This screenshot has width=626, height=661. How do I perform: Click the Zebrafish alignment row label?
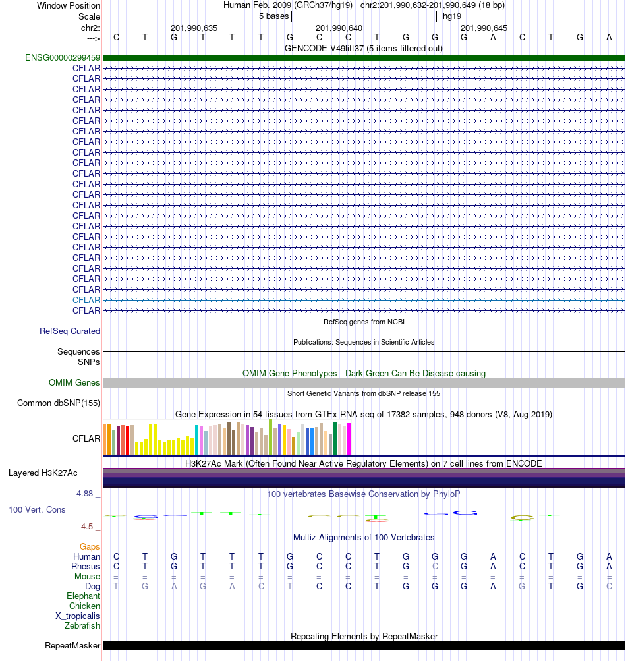tap(82, 625)
